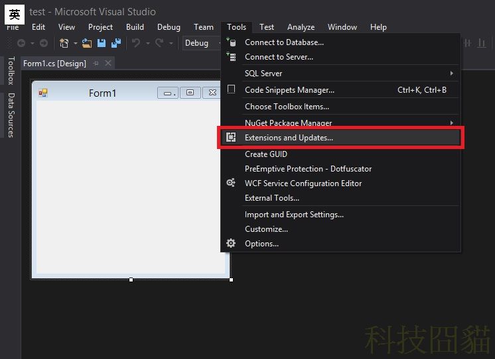Open the Window menu
The image size is (495, 359).
pos(342,27)
